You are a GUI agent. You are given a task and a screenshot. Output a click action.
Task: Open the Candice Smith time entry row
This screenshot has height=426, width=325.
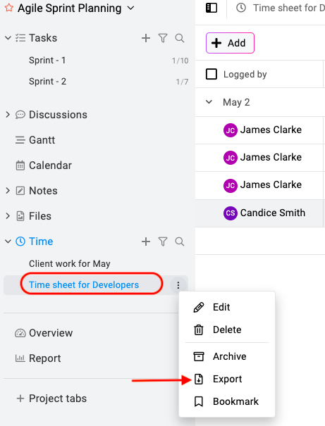[260, 213]
